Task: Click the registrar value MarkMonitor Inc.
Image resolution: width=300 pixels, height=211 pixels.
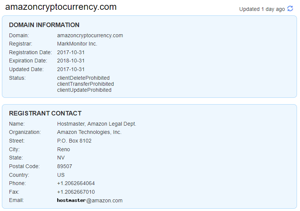Action: (77, 44)
